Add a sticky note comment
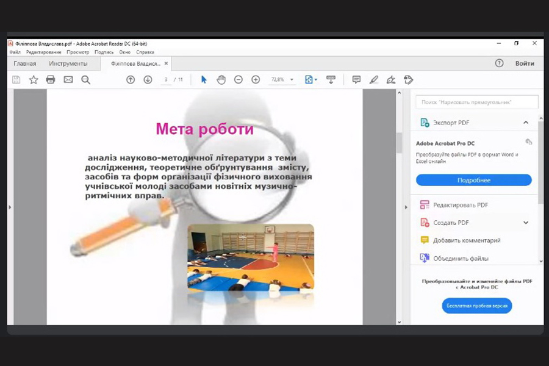Viewport: 549px width, 366px height. [x=356, y=80]
